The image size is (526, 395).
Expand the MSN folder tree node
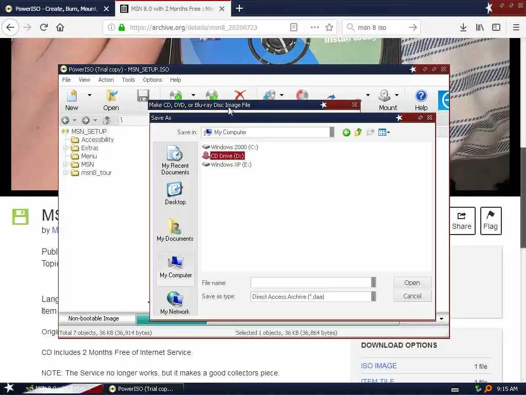66,164
